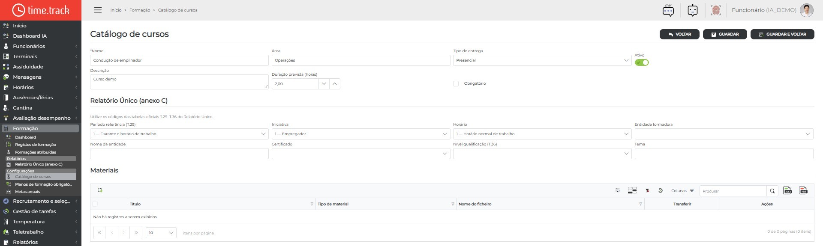Open the Iniciativa dropdown
Image resolution: width=823 pixels, height=246 pixels.
tap(361, 134)
